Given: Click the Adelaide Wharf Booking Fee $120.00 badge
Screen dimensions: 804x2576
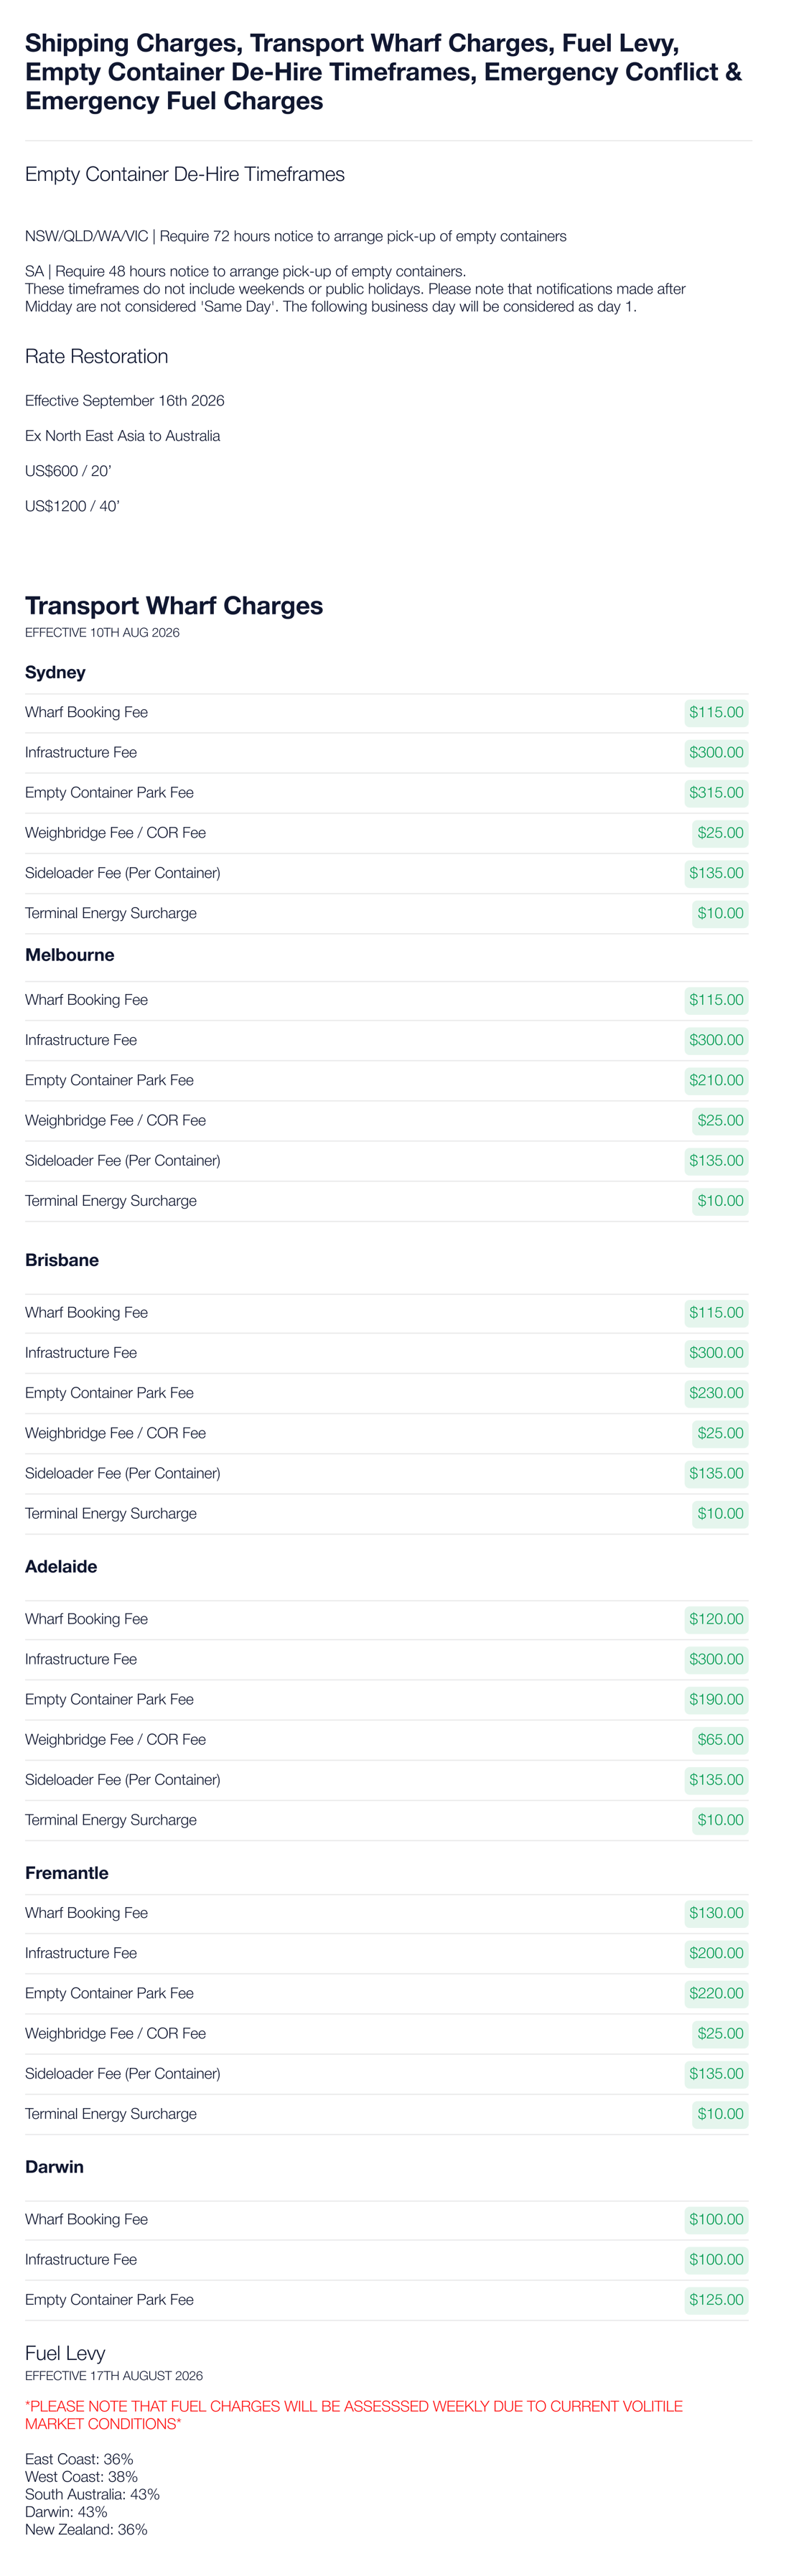Looking at the screenshot, I should 716,1620.
